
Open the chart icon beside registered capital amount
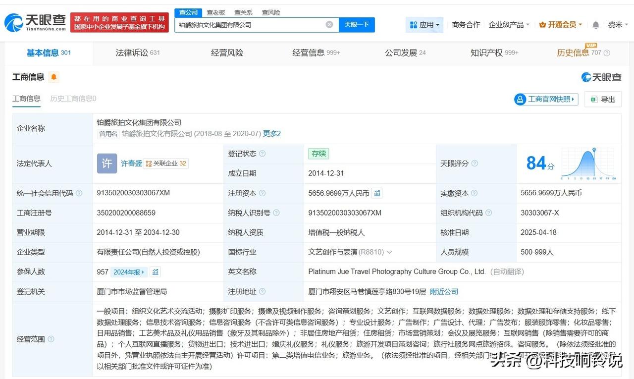(377, 193)
